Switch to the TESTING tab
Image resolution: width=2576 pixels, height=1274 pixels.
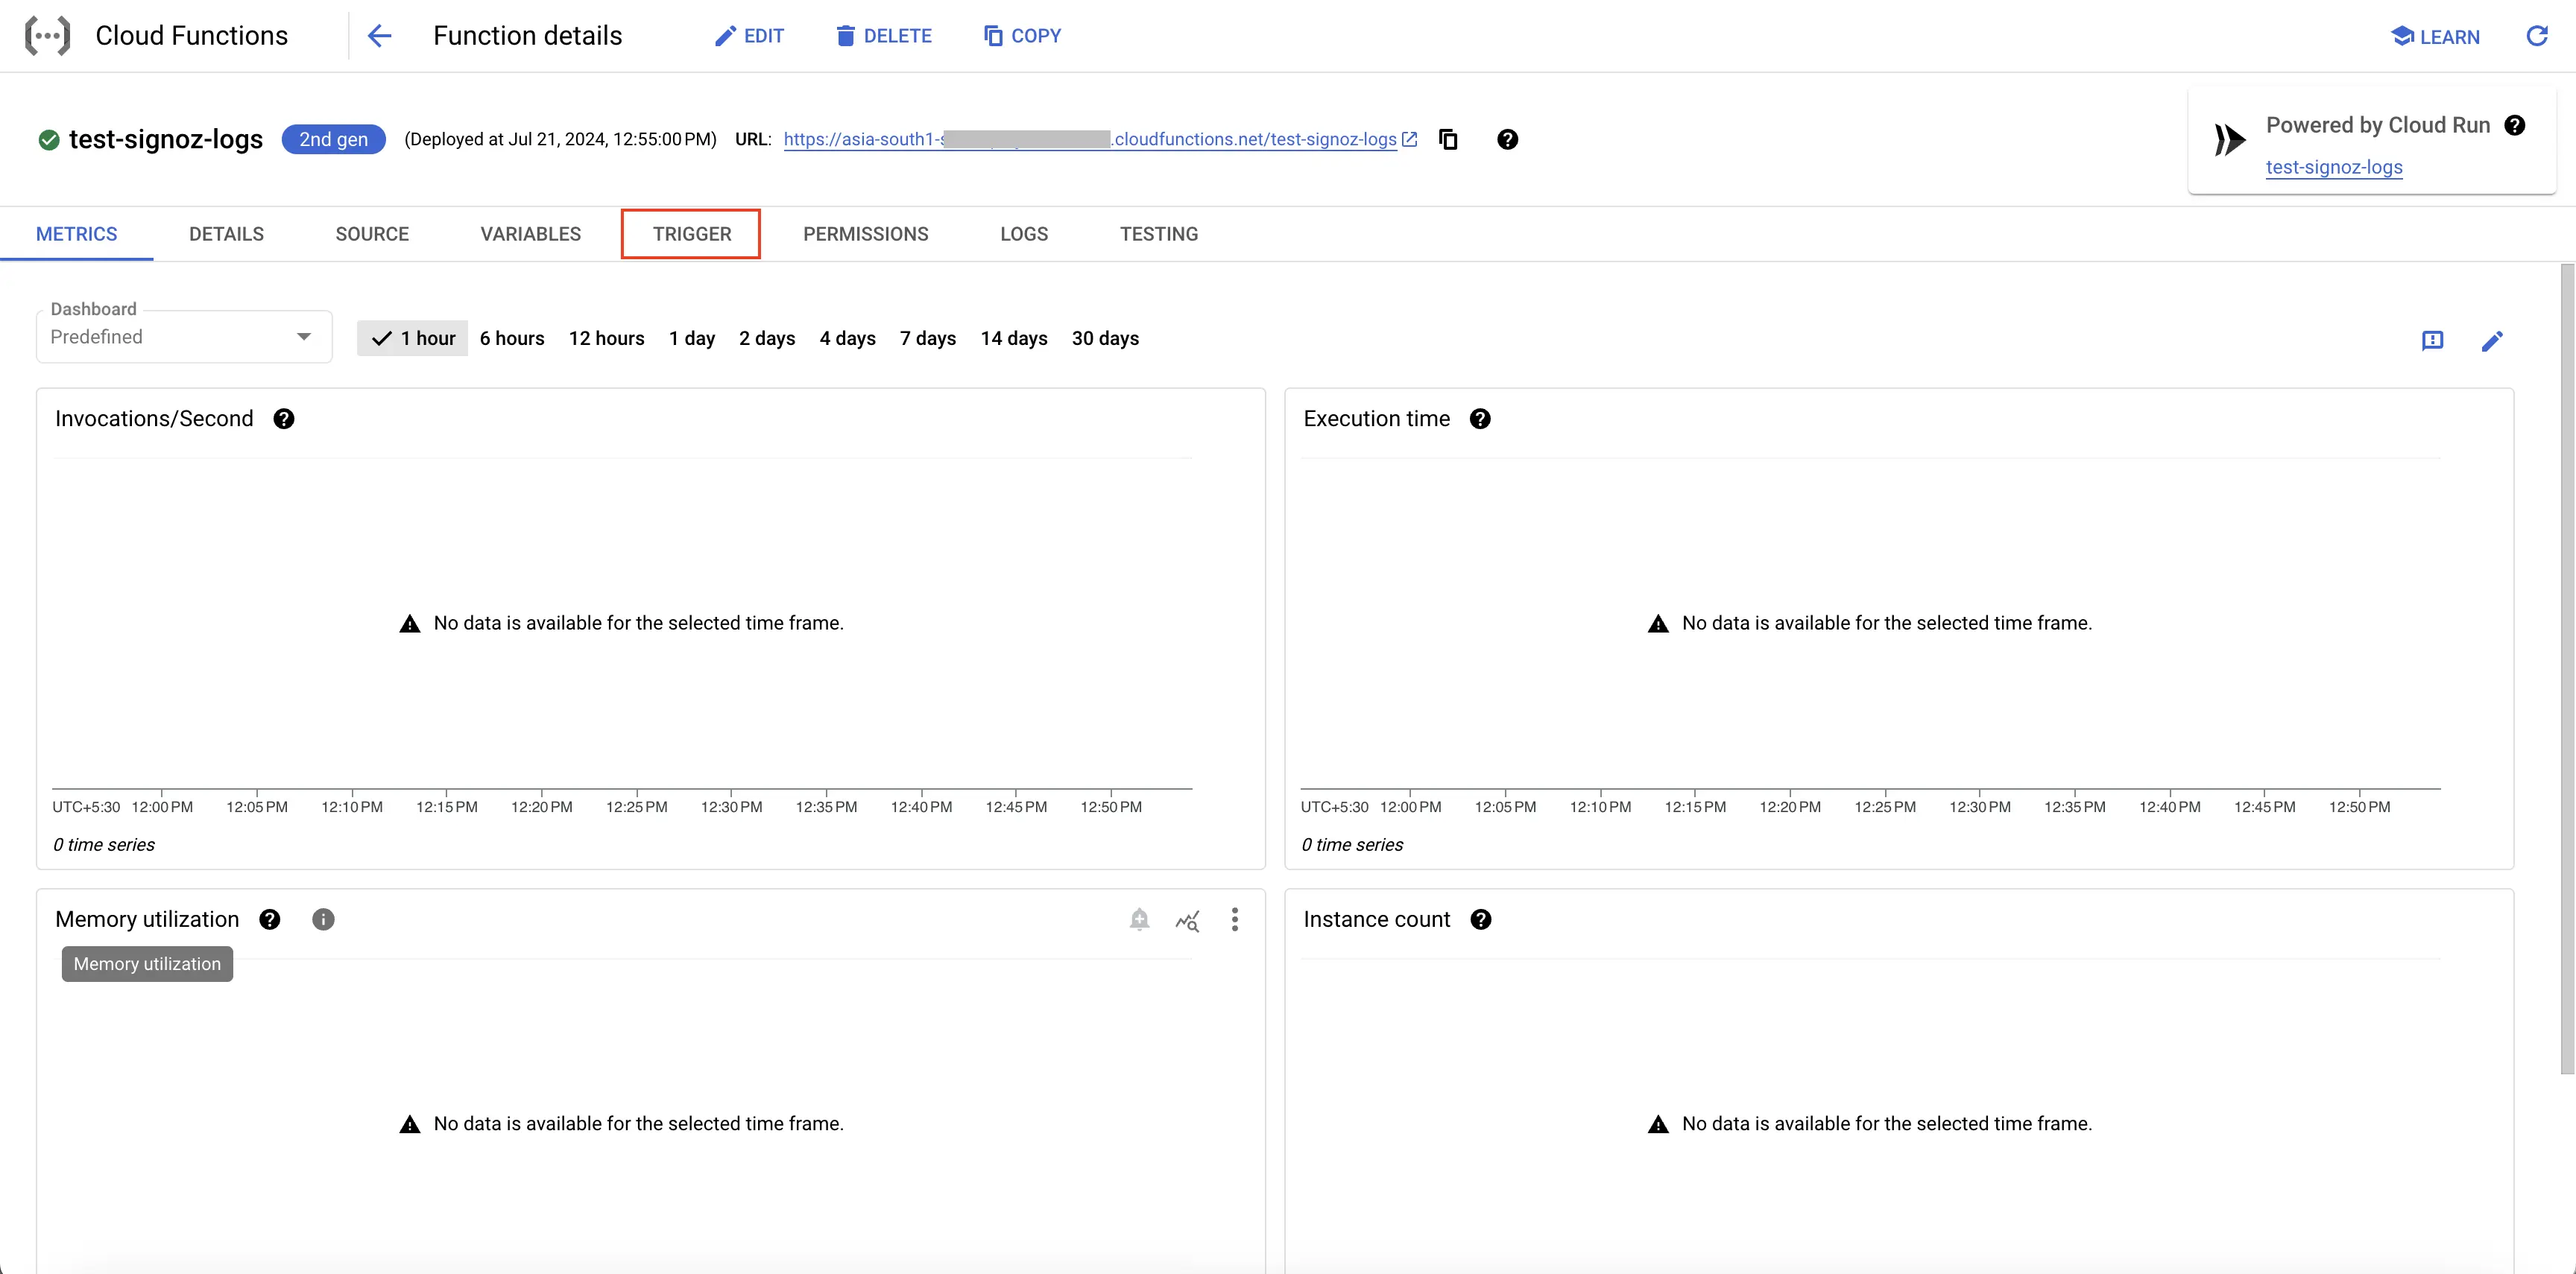coord(1158,234)
